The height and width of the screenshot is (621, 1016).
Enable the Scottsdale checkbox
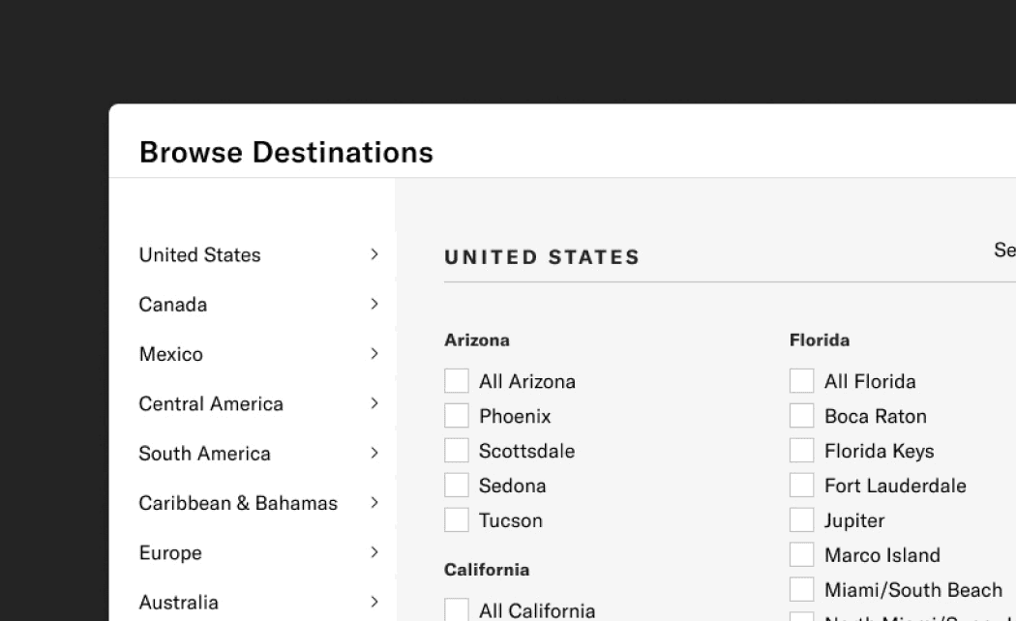[x=457, y=451]
